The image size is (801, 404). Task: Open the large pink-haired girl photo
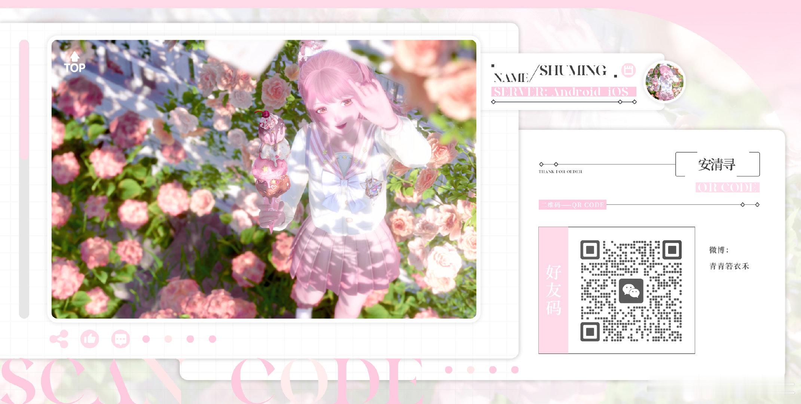pyautogui.click(x=264, y=179)
